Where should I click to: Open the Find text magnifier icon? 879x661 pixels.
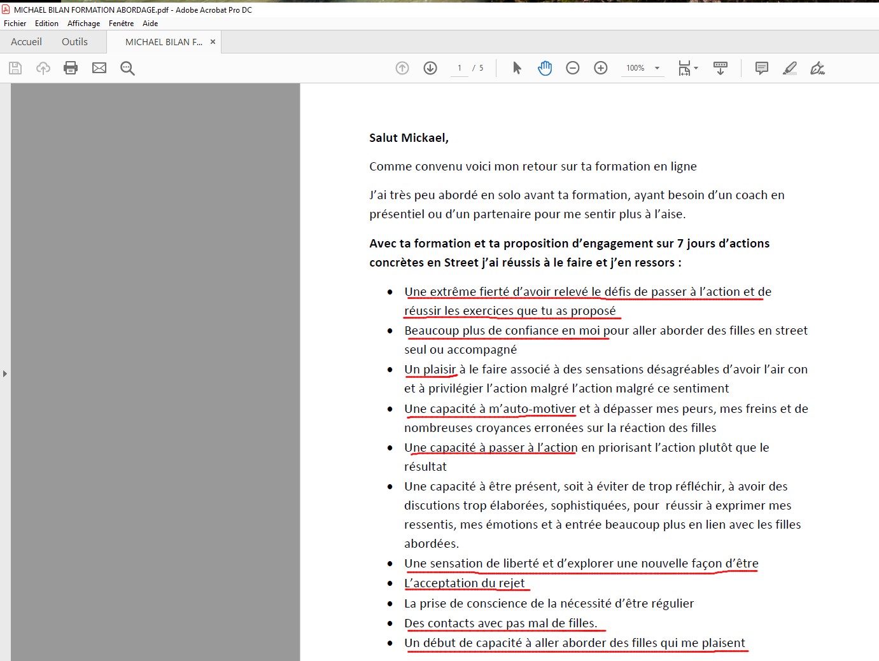(127, 68)
